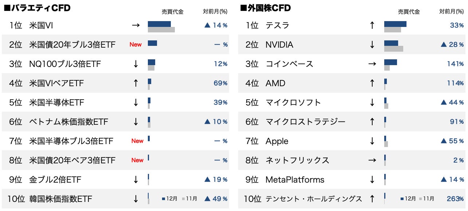Click the right arrow beside コインベース
The height and width of the screenshot is (211, 468).
(372, 64)
